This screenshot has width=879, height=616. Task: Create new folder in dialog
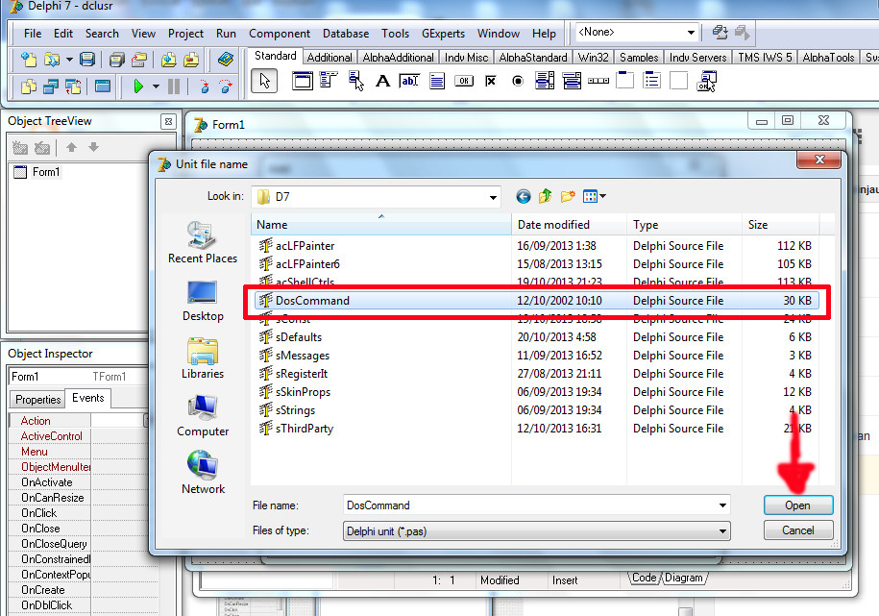point(568,196)
